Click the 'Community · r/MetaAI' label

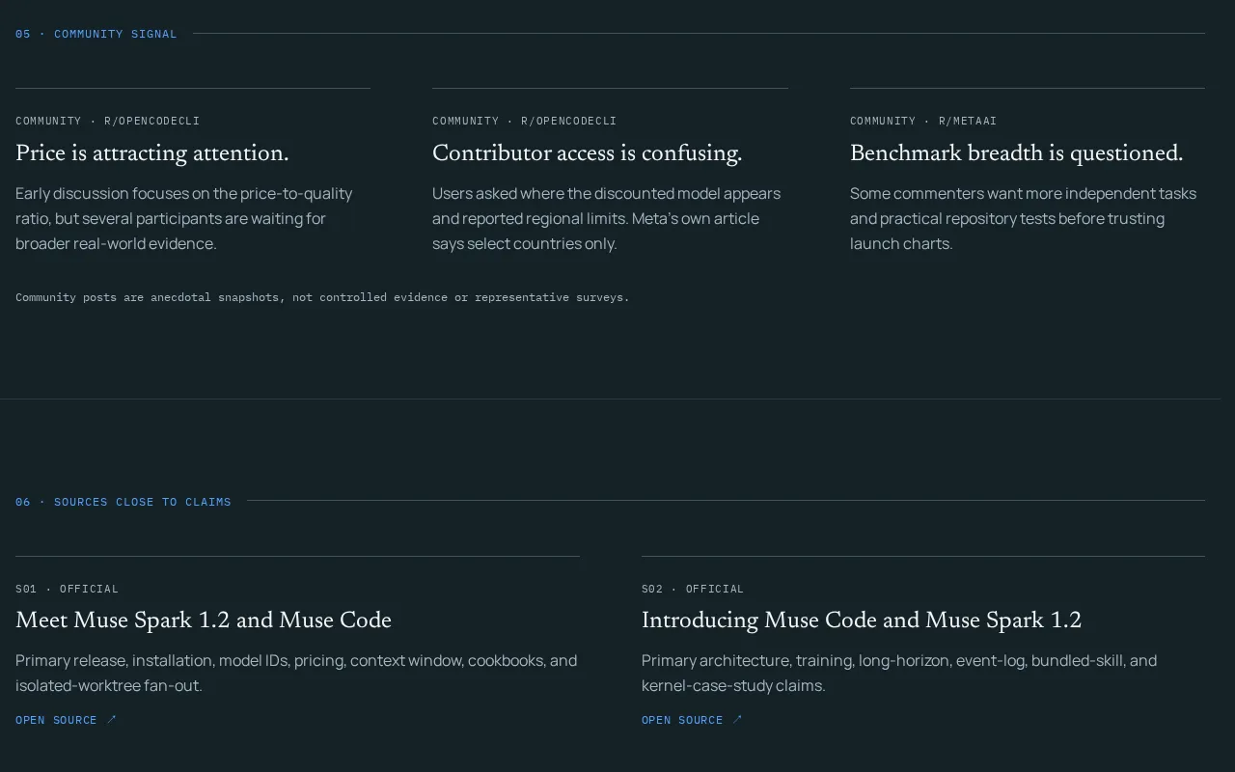[x=923, y=121]
